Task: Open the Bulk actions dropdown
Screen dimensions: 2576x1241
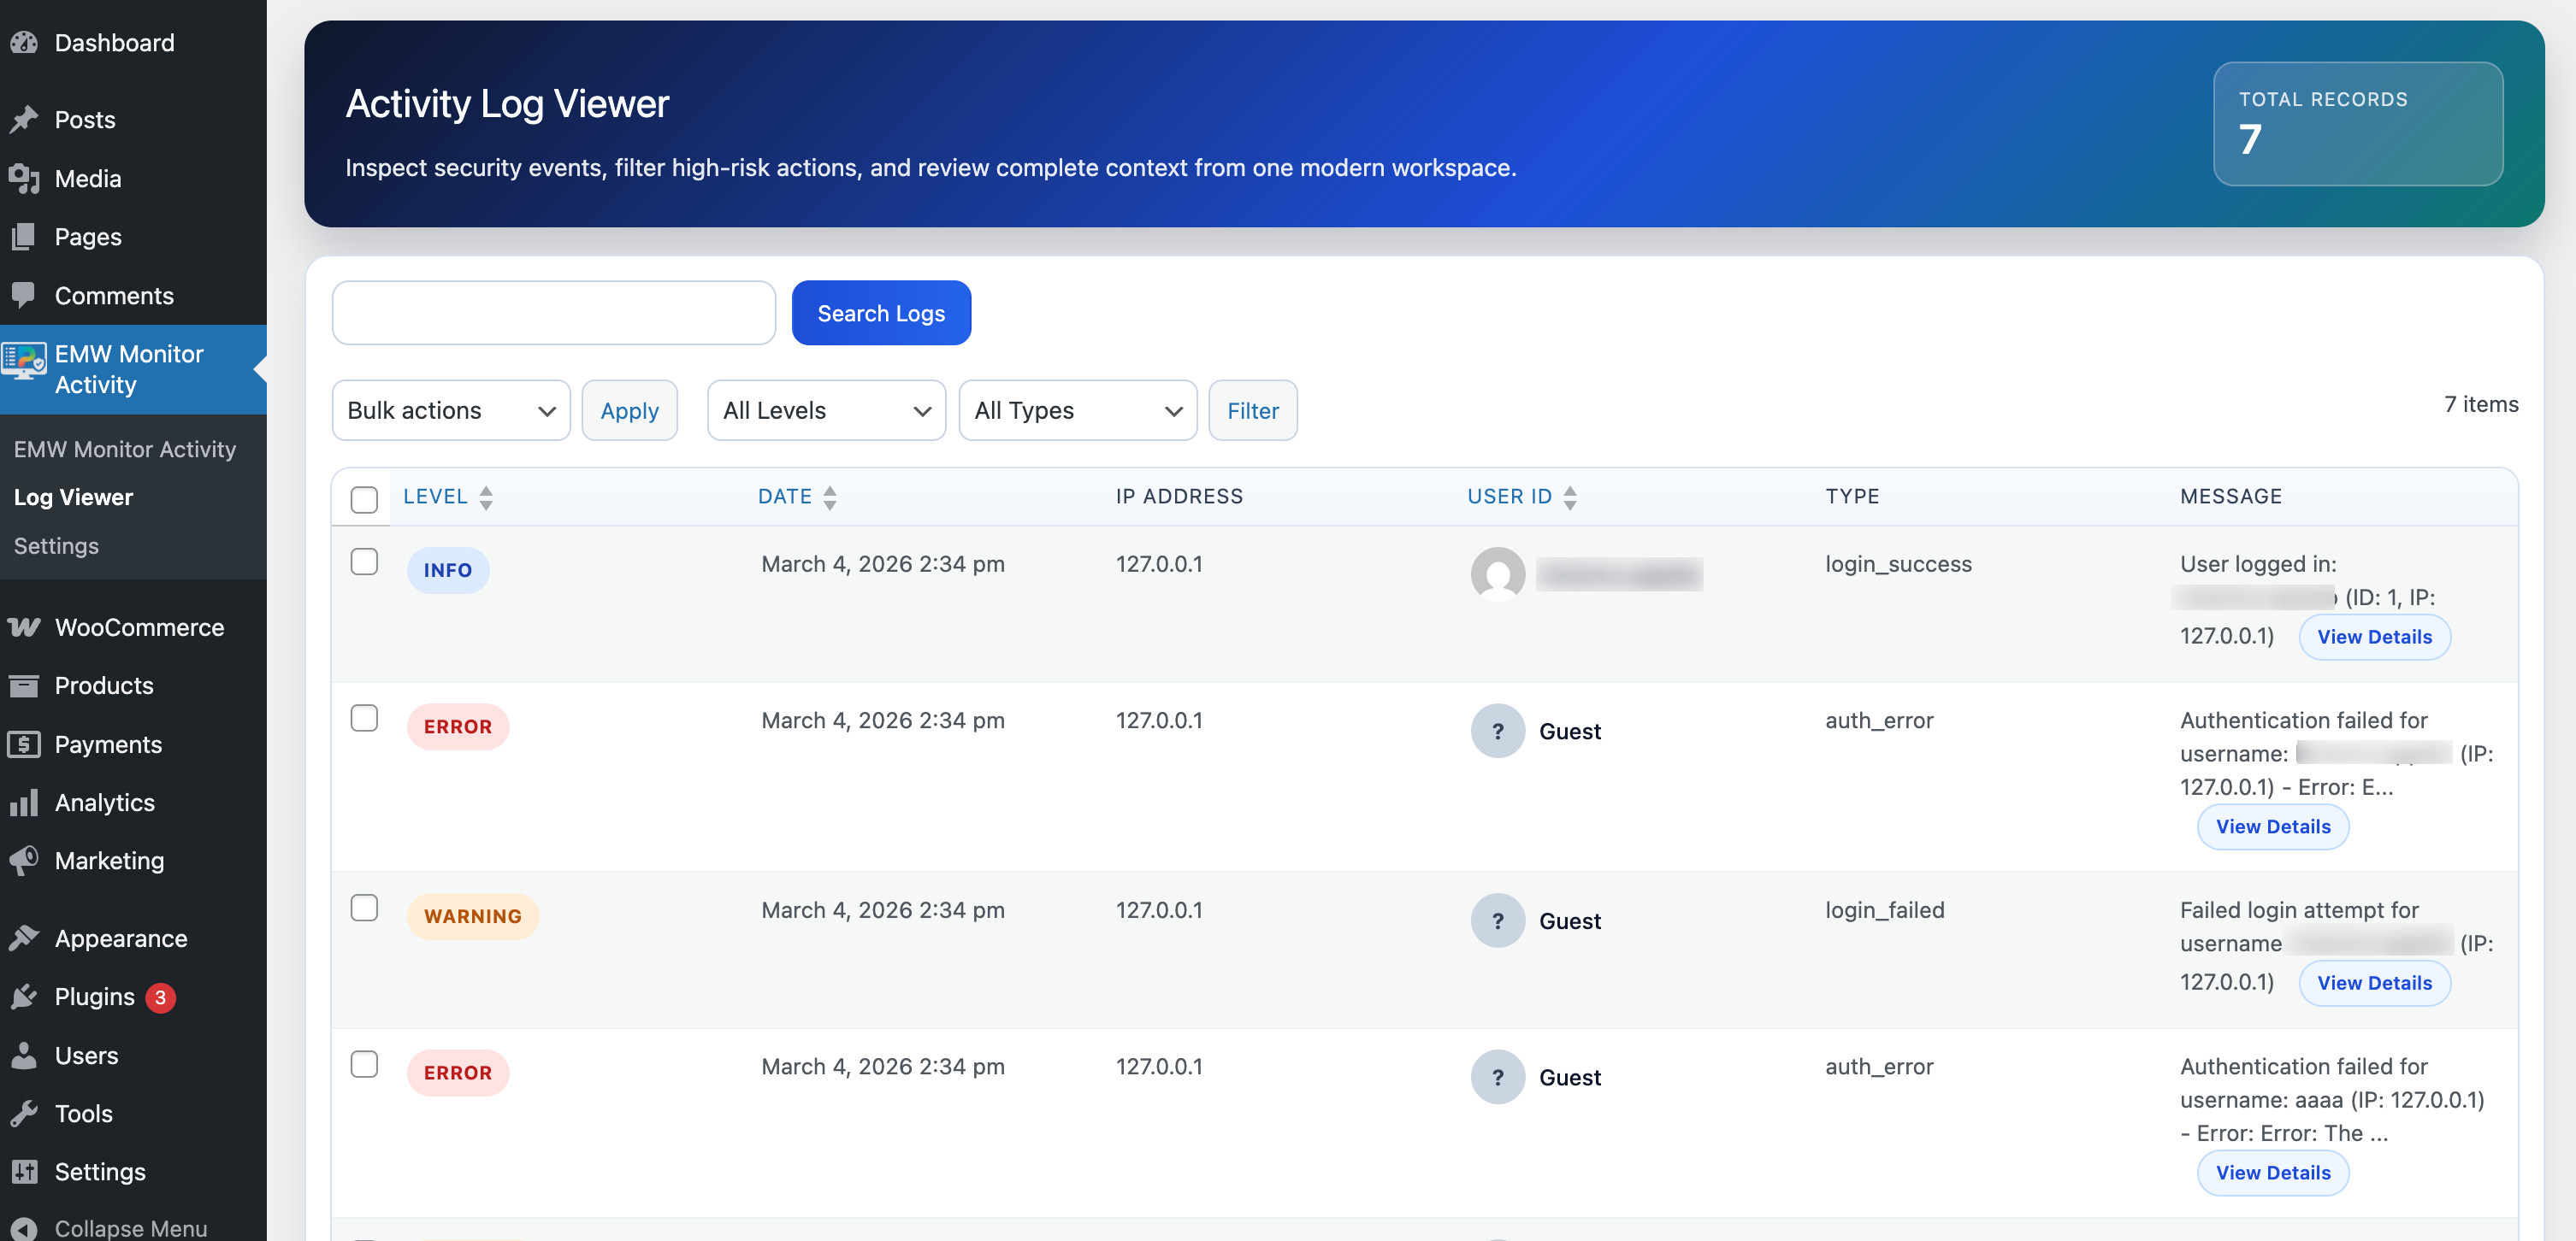Action: [x=450, y=410]
